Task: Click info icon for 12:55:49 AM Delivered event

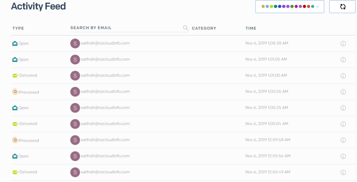Action: click(343, 172)
